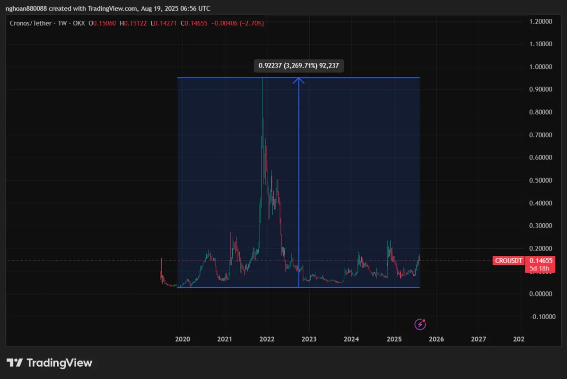Click the 1W timeframe in chart legend
This screenshot has height=379, width=567.
click(61, 23)
